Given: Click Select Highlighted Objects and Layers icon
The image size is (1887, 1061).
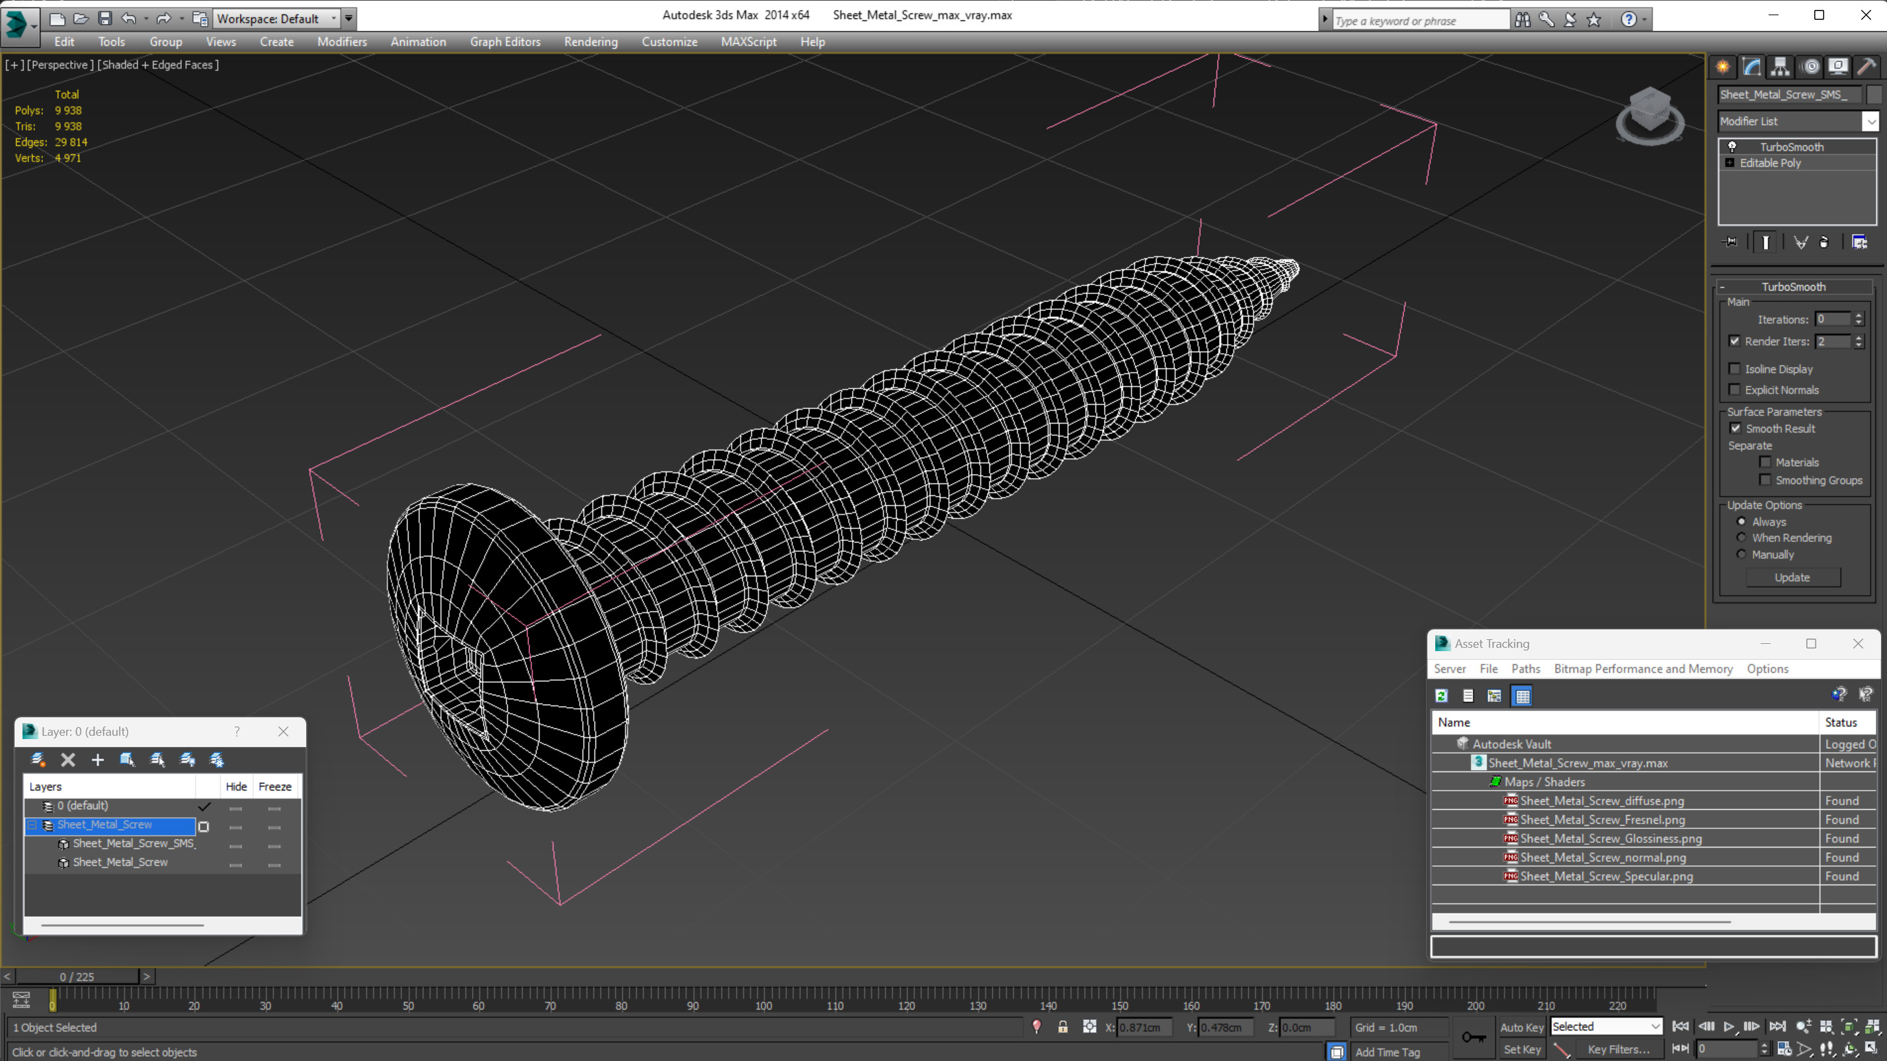Looking at the screenshot, I should 128,760.
